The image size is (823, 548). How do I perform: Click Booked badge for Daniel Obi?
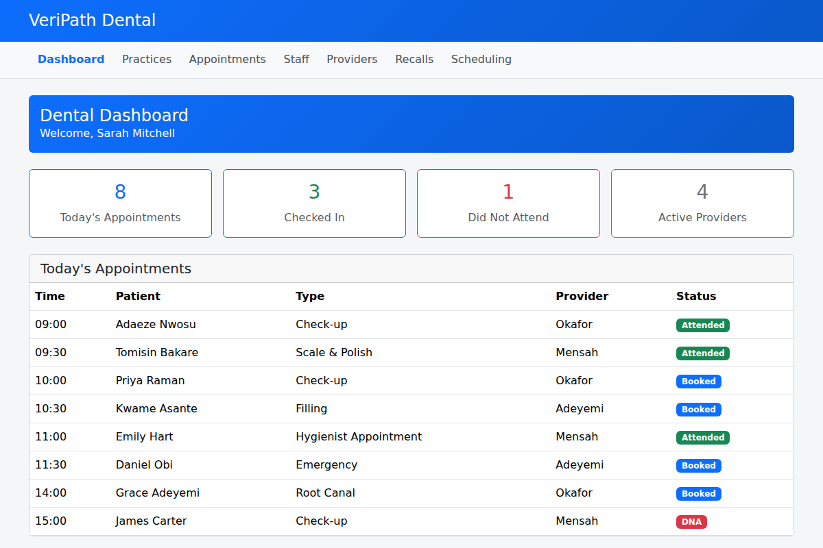pos(699,466)
